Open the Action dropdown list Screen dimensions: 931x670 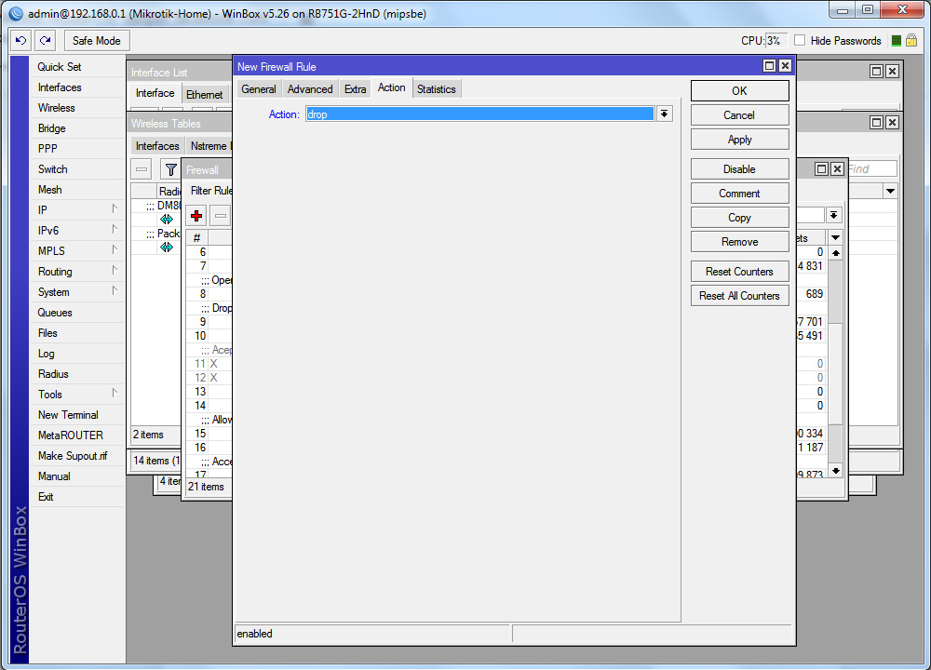click(x=665, y=114)
